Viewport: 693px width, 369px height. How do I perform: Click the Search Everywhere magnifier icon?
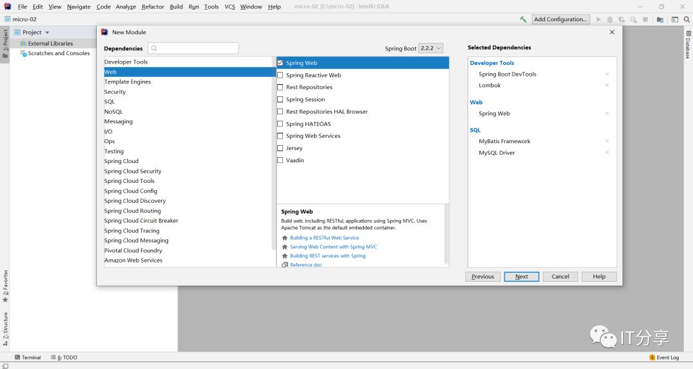point(687,19)
